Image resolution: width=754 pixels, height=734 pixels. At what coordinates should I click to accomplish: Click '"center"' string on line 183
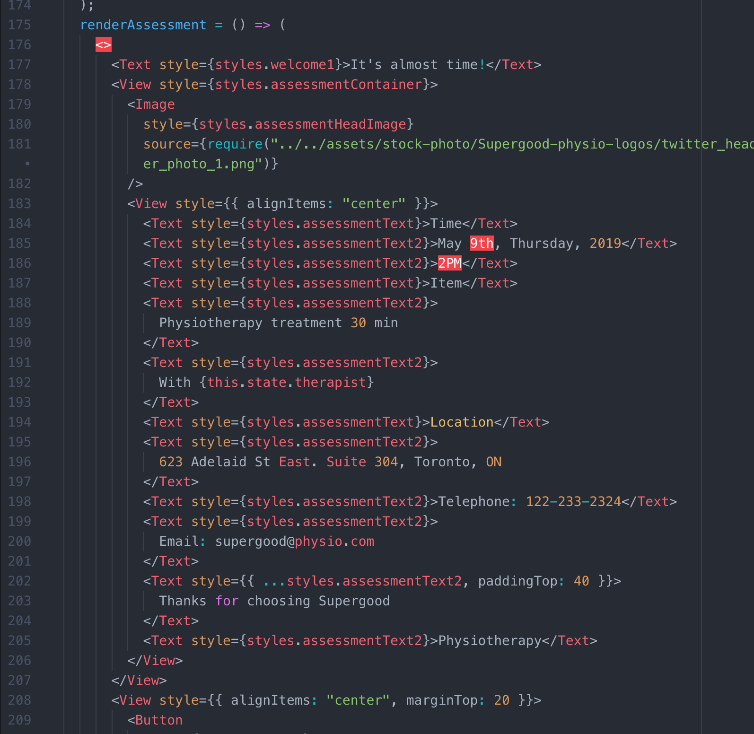click(374, 204)
